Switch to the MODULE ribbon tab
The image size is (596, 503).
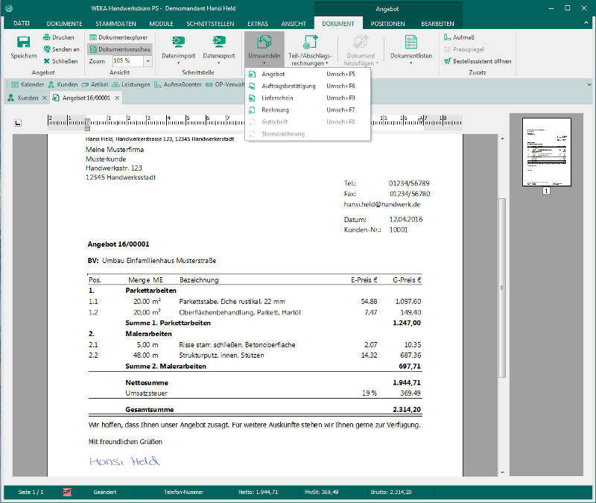pos(161,24)
